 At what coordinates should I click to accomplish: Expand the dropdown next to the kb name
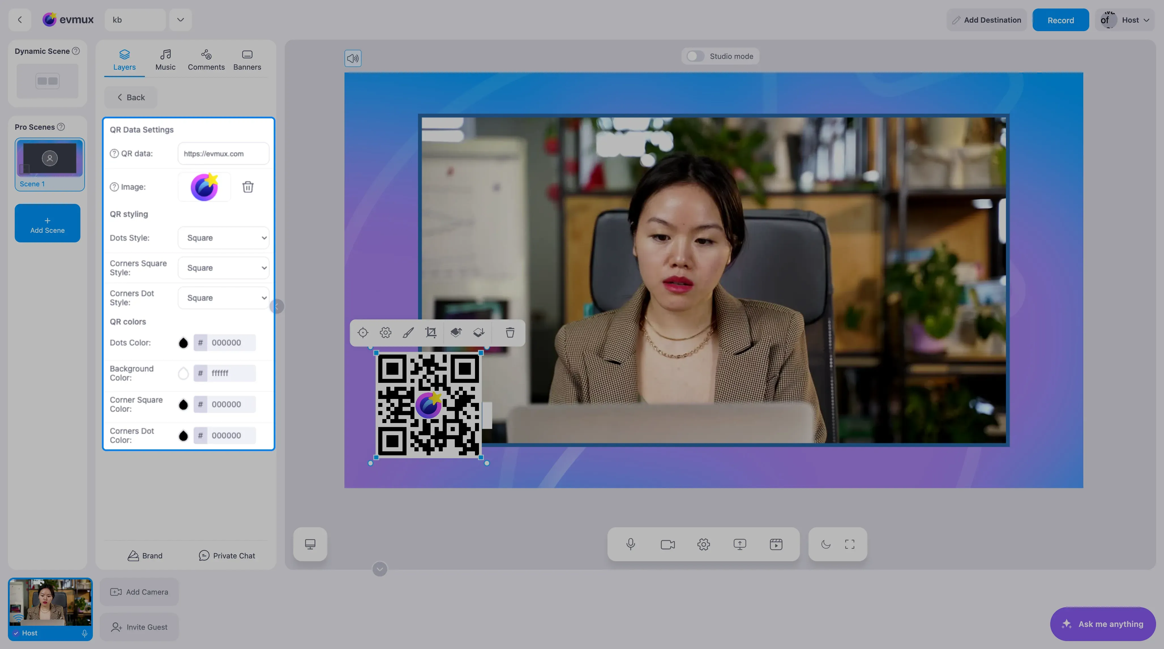180,20
